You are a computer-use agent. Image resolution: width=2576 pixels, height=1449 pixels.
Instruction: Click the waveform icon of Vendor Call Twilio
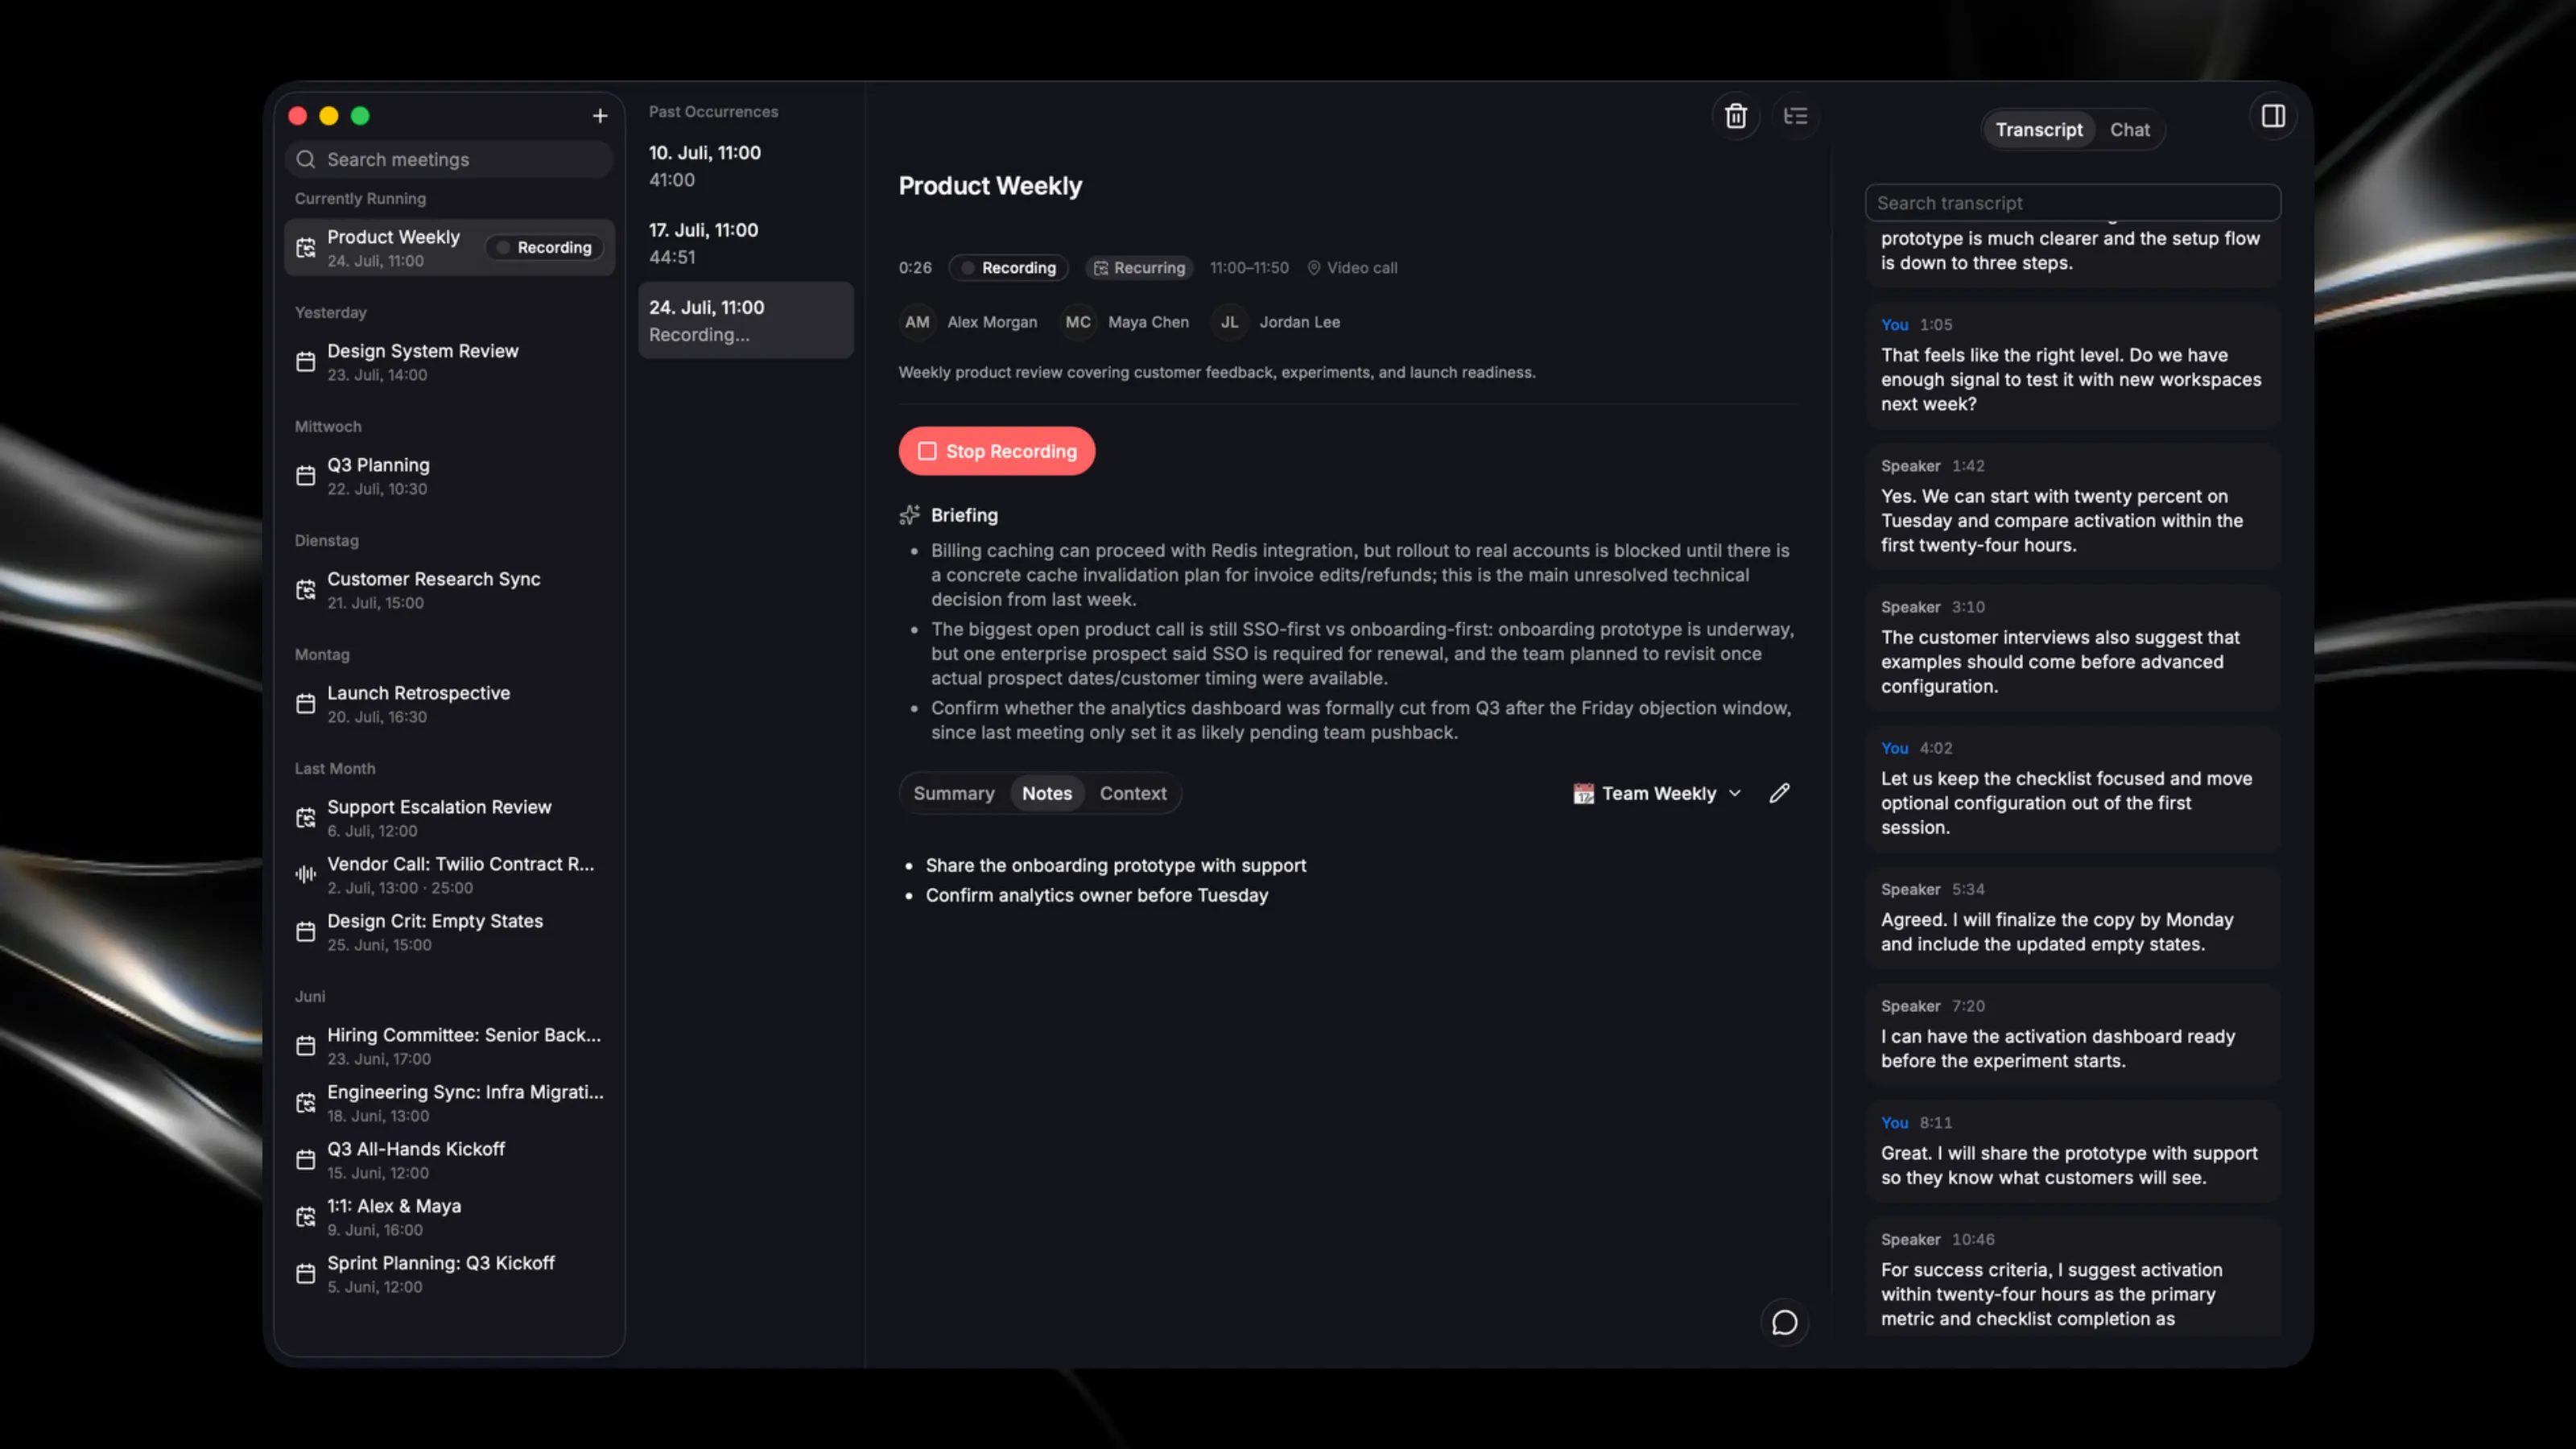coord(306,875)
